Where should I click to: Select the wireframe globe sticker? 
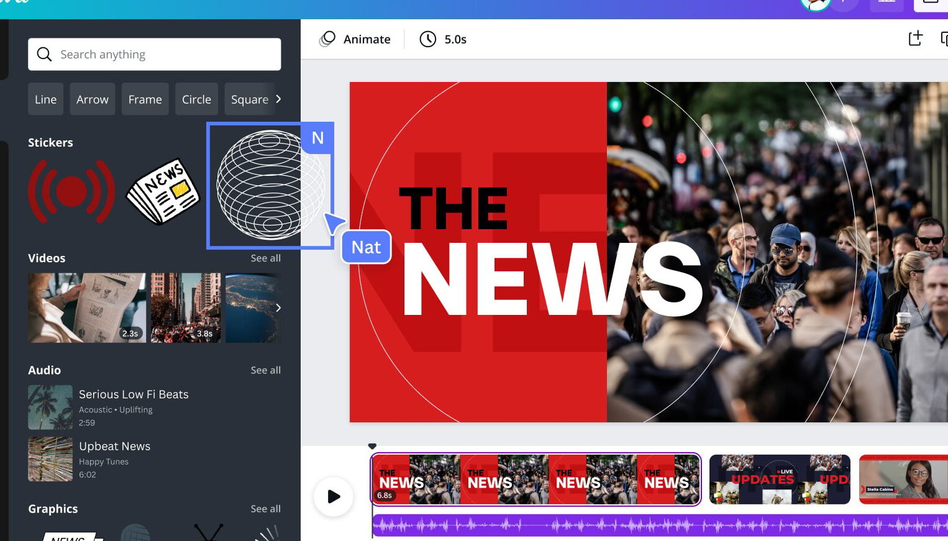coord(270,185)
